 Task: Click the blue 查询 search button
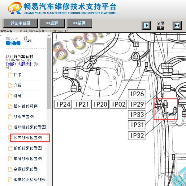(x=13, y=43)
